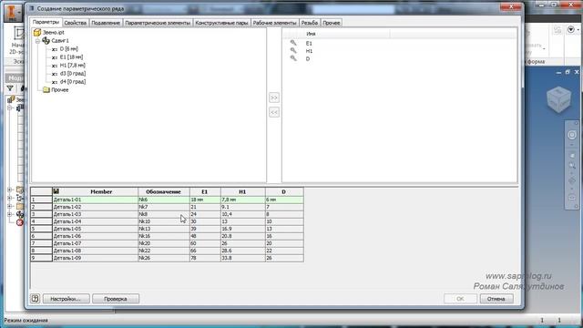This screenshot has width=583, height=328.
Task: Click the Проверка button
Action: (x=116, y=299)
